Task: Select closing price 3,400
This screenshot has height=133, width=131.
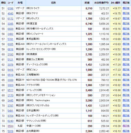Action: [89, 90]
